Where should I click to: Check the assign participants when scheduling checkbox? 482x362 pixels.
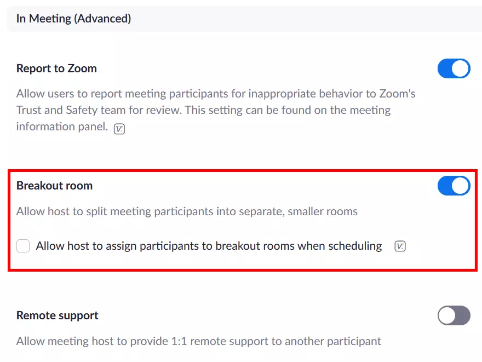click(x=23, y=246)
